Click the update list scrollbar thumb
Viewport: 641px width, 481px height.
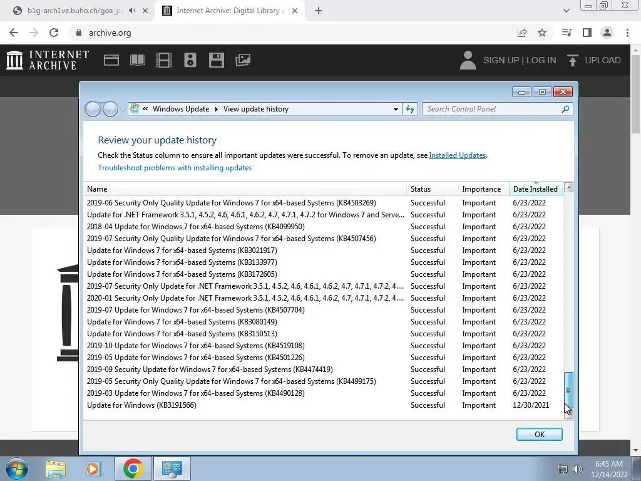click(x=568, y=390)
